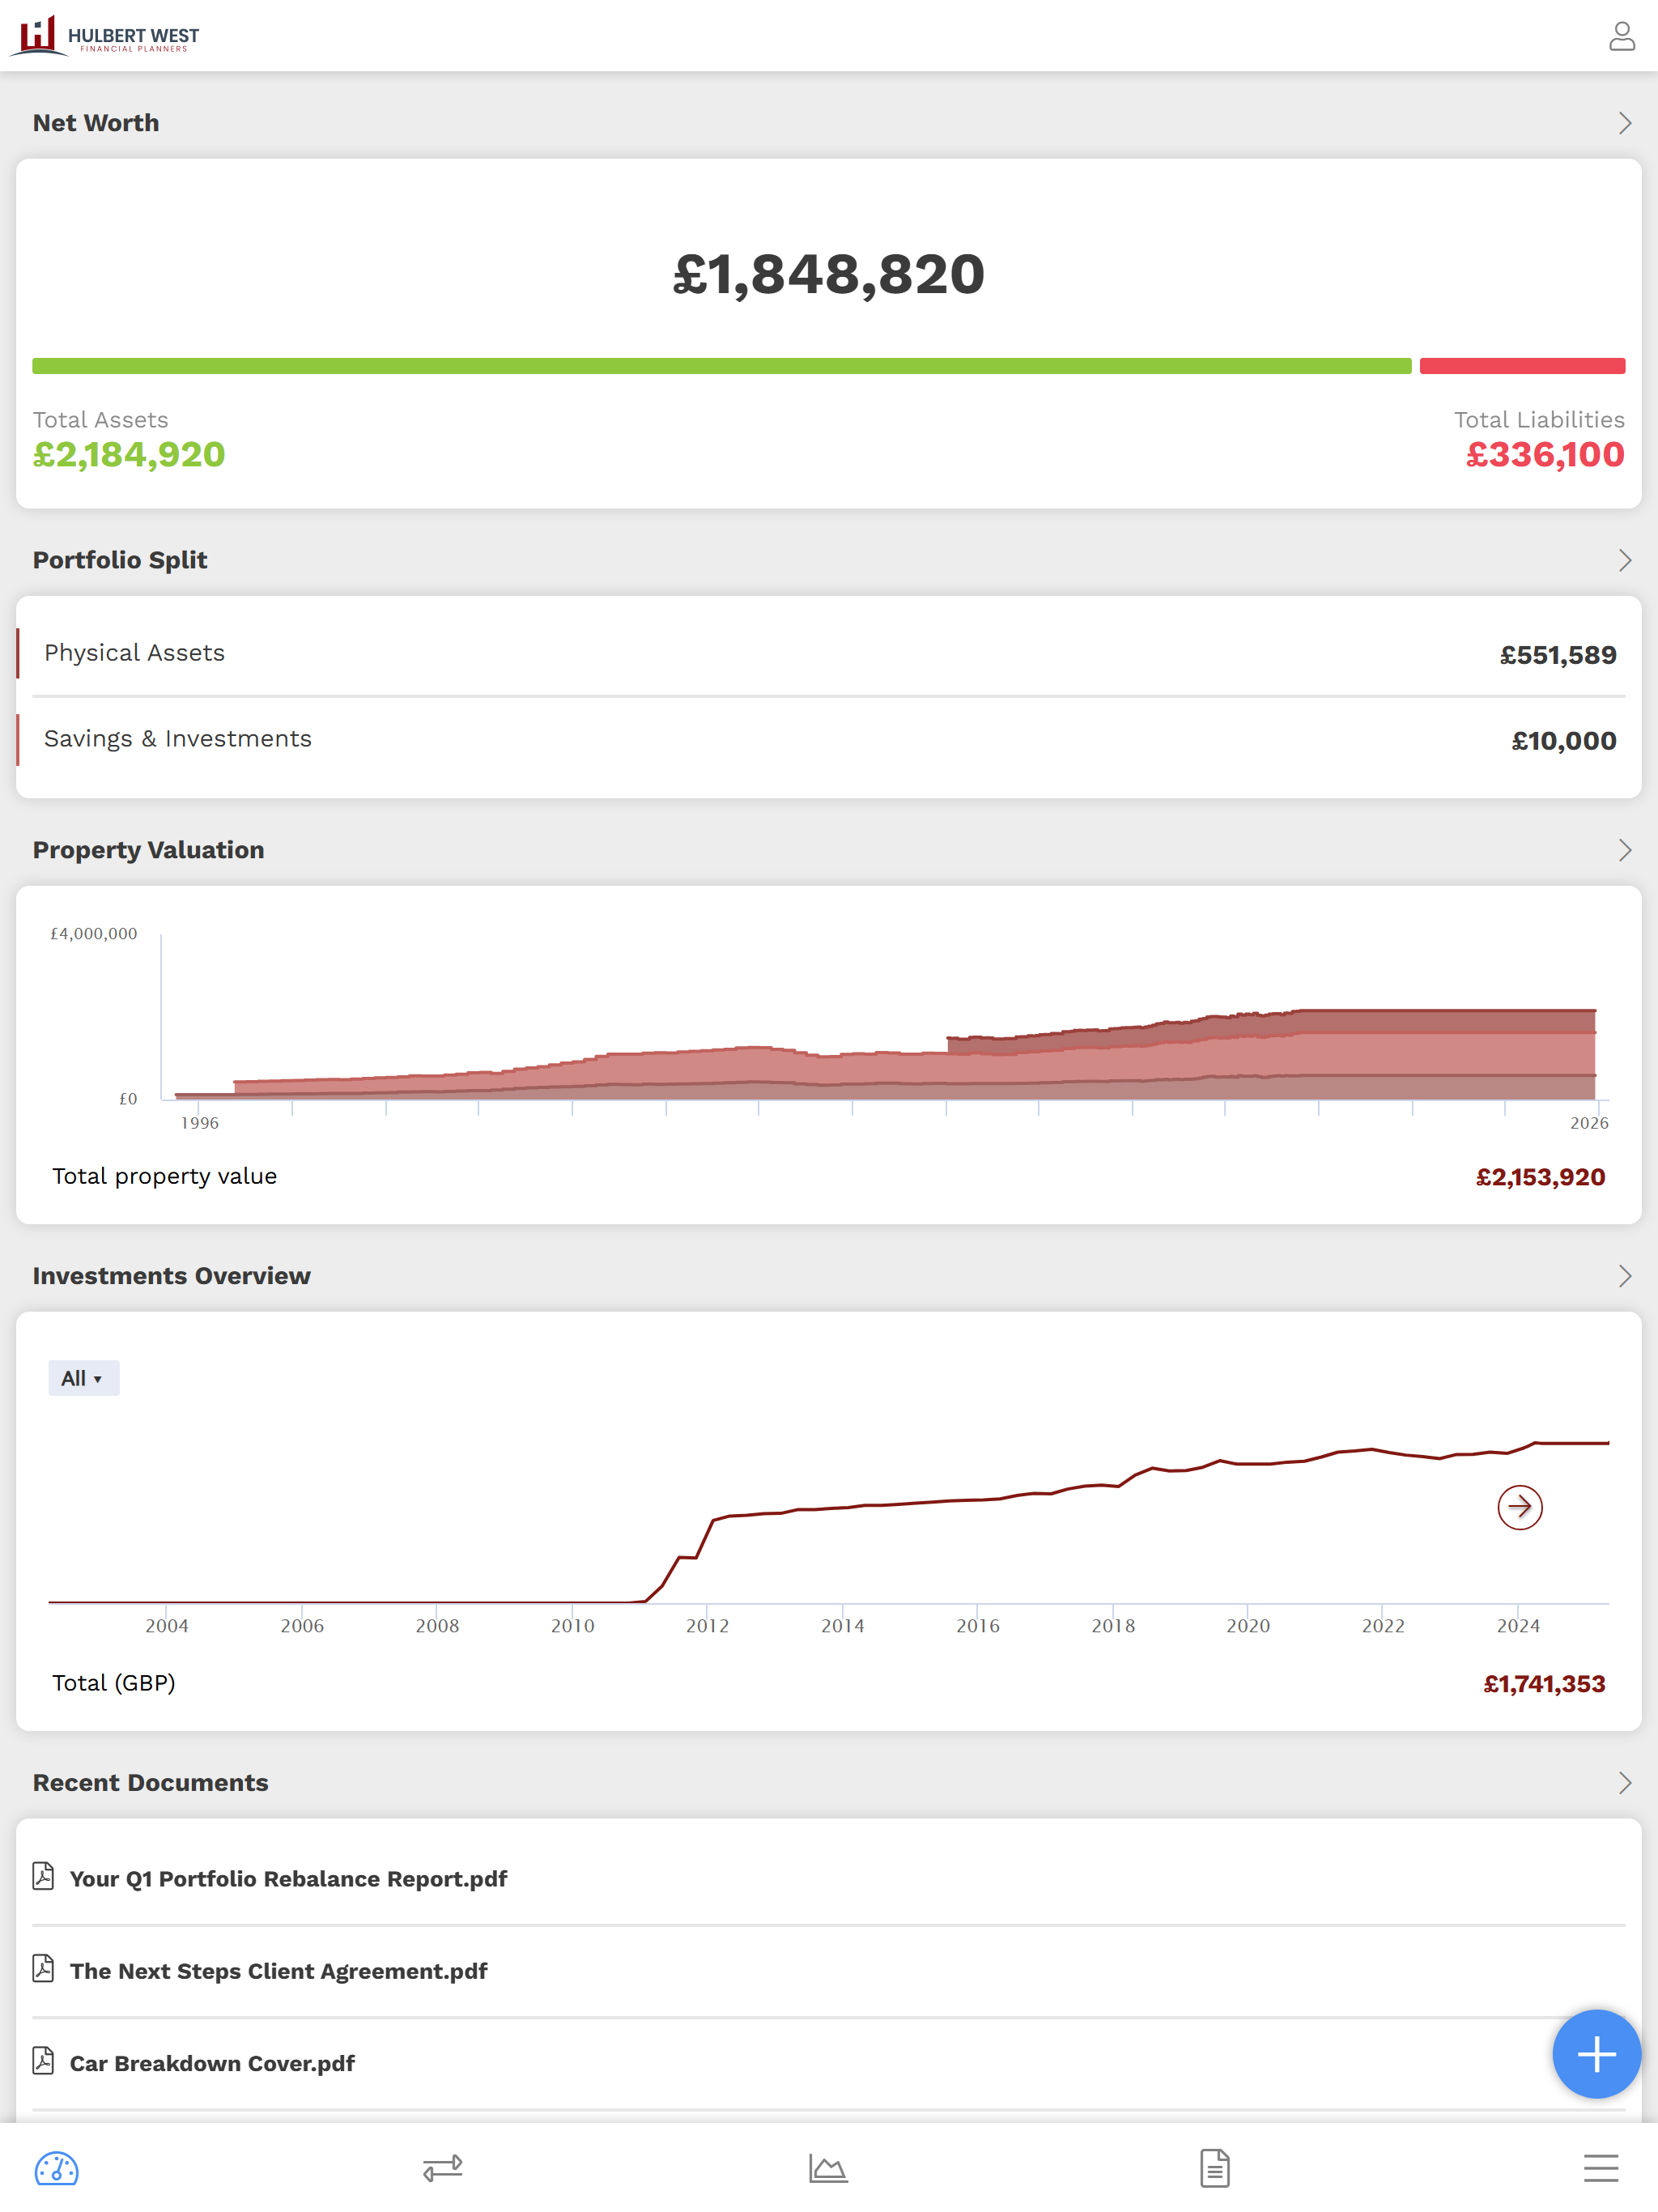
Task: Click the Property Valuation heading
Action: tap(148, 850)
